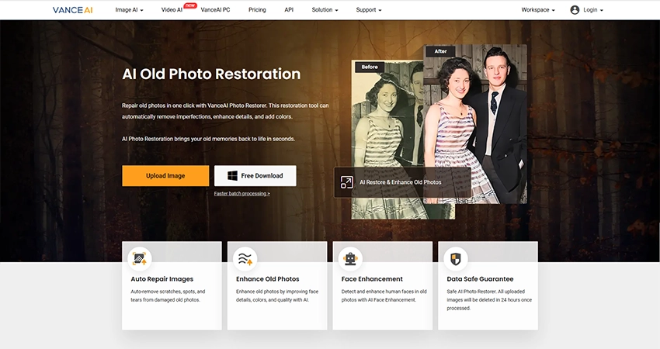The height and width of the screenshot is (349, 660).
Task: Click 'Detect and enhance human faces' description
Action: pos(384,295)
